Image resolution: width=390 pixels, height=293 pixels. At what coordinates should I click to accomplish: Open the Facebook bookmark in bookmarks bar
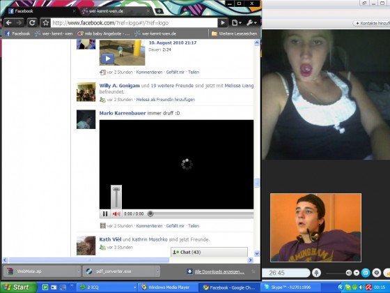pos(17,33)
